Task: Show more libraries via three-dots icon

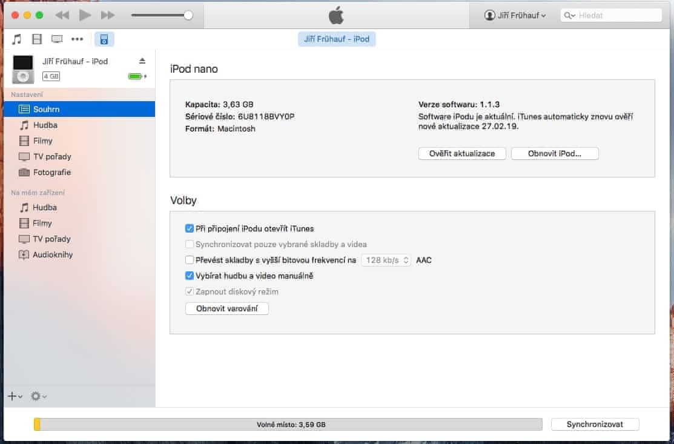Action: [x=77, y=39]
